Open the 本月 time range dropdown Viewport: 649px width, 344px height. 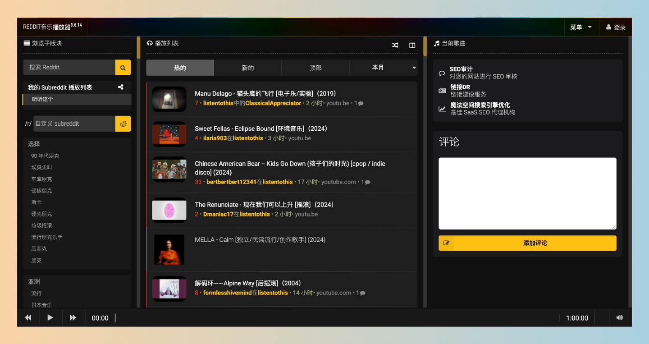pos(383,67)
